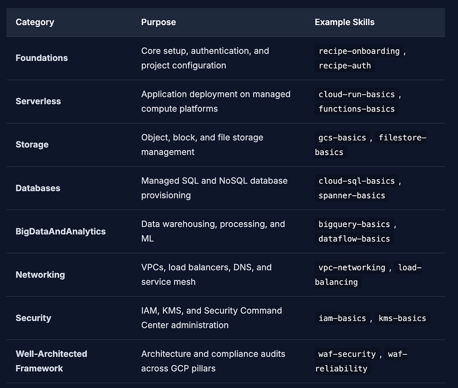Click 'Application deployment on managed compute platforms' text
Screen dimensions: 458x388
[216, 101]
